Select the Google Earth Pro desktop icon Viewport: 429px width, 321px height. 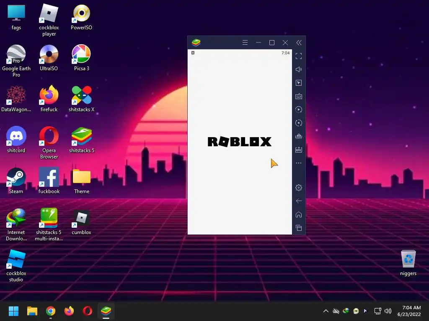(16, 61)
